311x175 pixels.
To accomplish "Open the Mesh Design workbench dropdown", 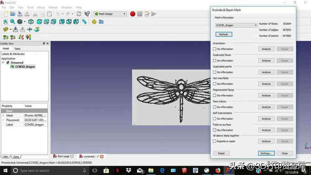I will [x=110, y=14].
